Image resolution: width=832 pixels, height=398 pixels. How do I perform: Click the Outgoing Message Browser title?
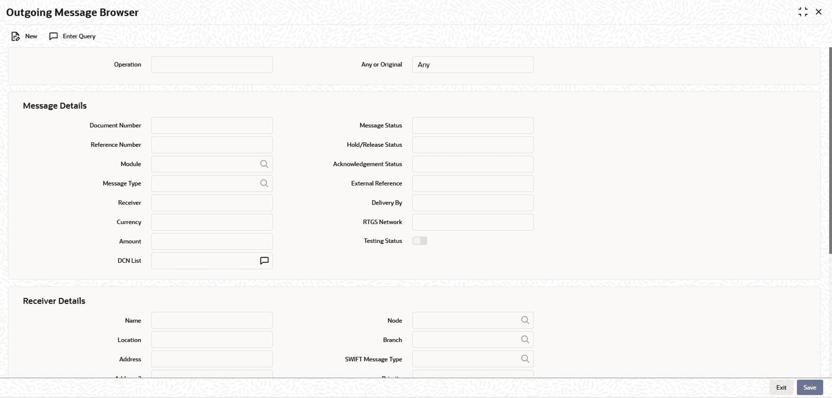pos(72,12)
